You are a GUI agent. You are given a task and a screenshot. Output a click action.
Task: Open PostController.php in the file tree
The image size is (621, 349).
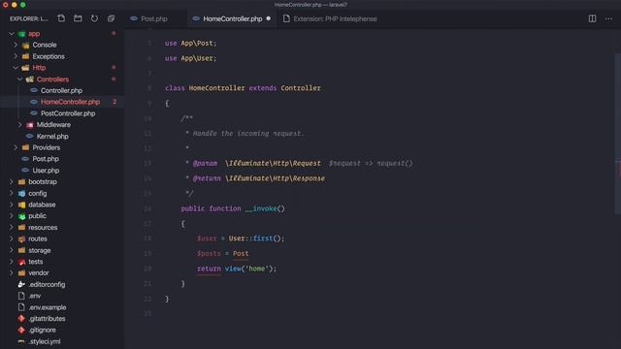click(x=68, y=113)
